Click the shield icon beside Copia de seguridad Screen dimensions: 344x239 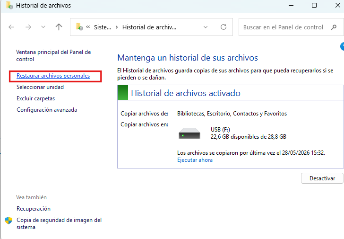click(x=9, y=221)
